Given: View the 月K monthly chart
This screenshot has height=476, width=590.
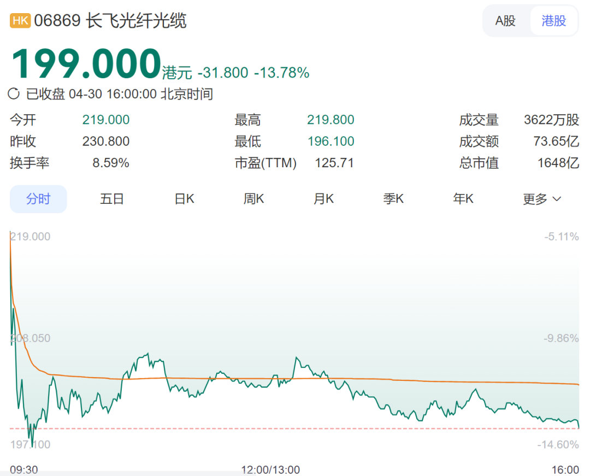Looking at the screenshot, I should pos(323,199).
